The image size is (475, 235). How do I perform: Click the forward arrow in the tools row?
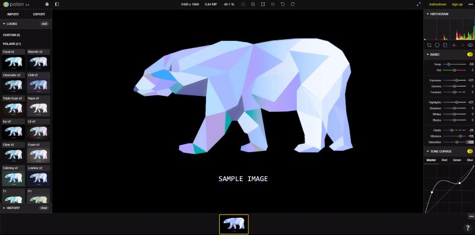463,45
